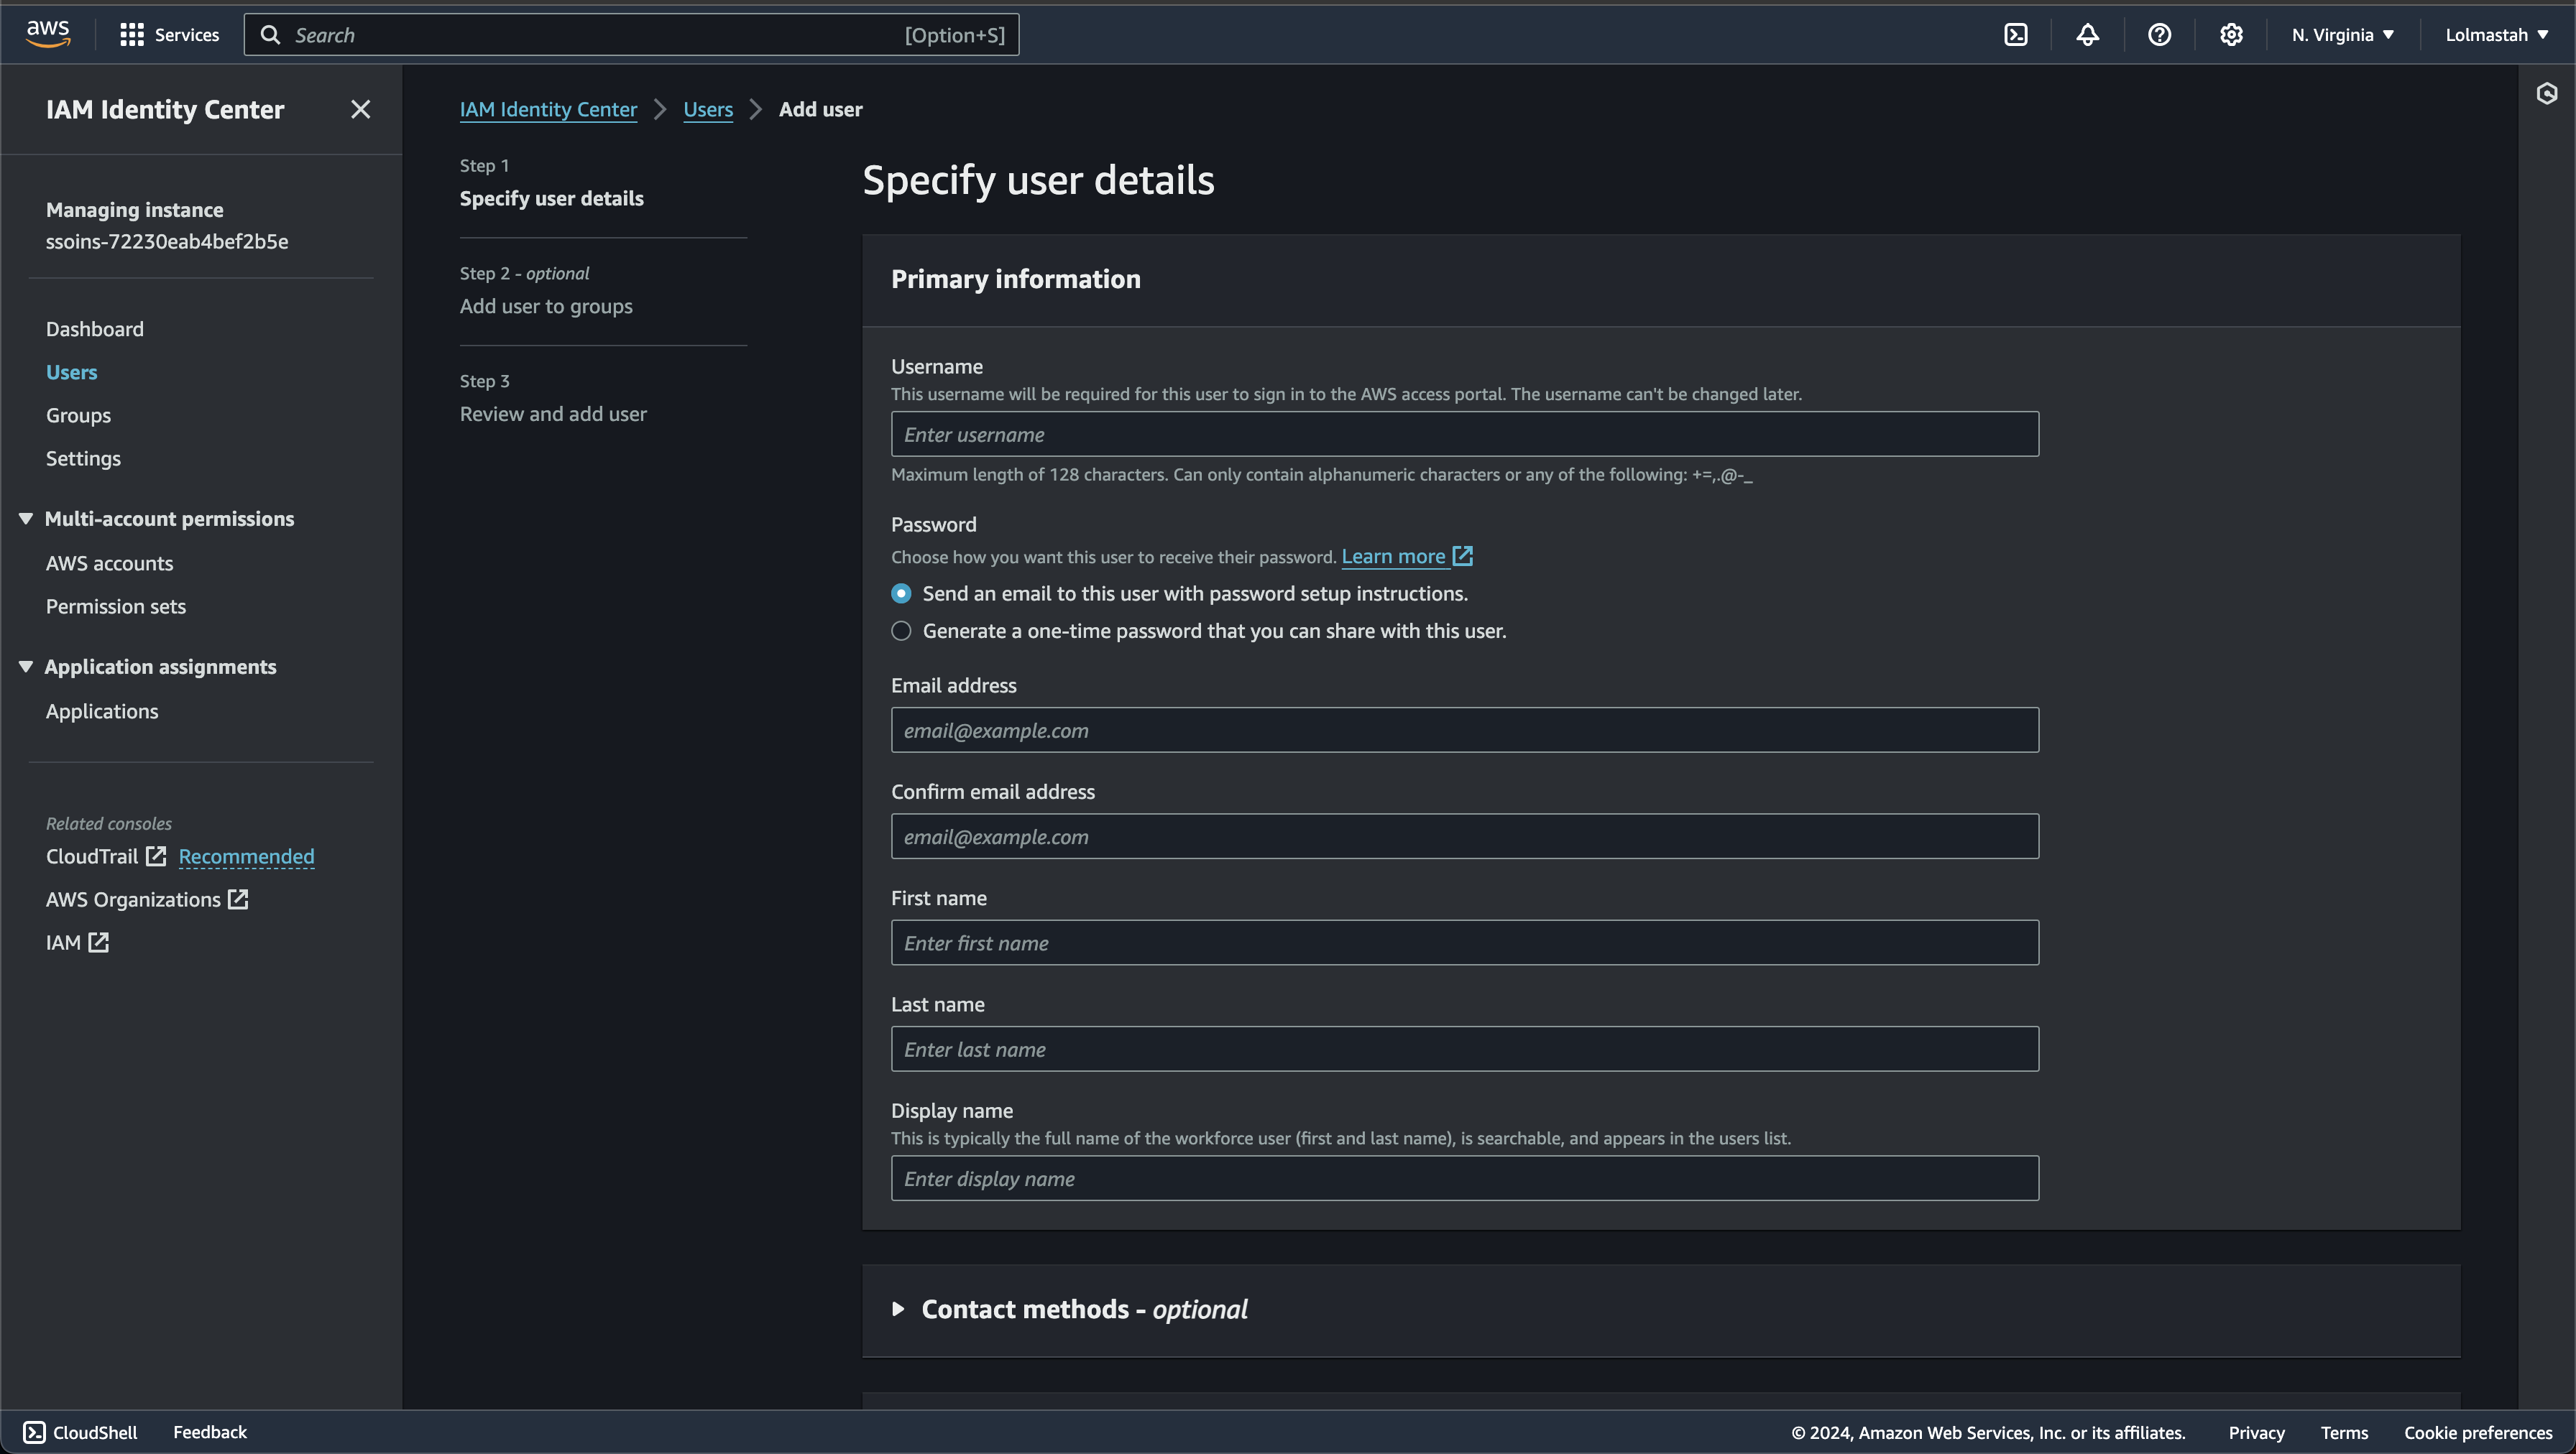Open the settings gear in top bar

[x=2231, y=35]
